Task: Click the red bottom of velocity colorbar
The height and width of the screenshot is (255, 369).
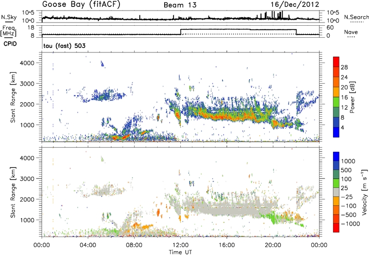Action: click(336, 228)
